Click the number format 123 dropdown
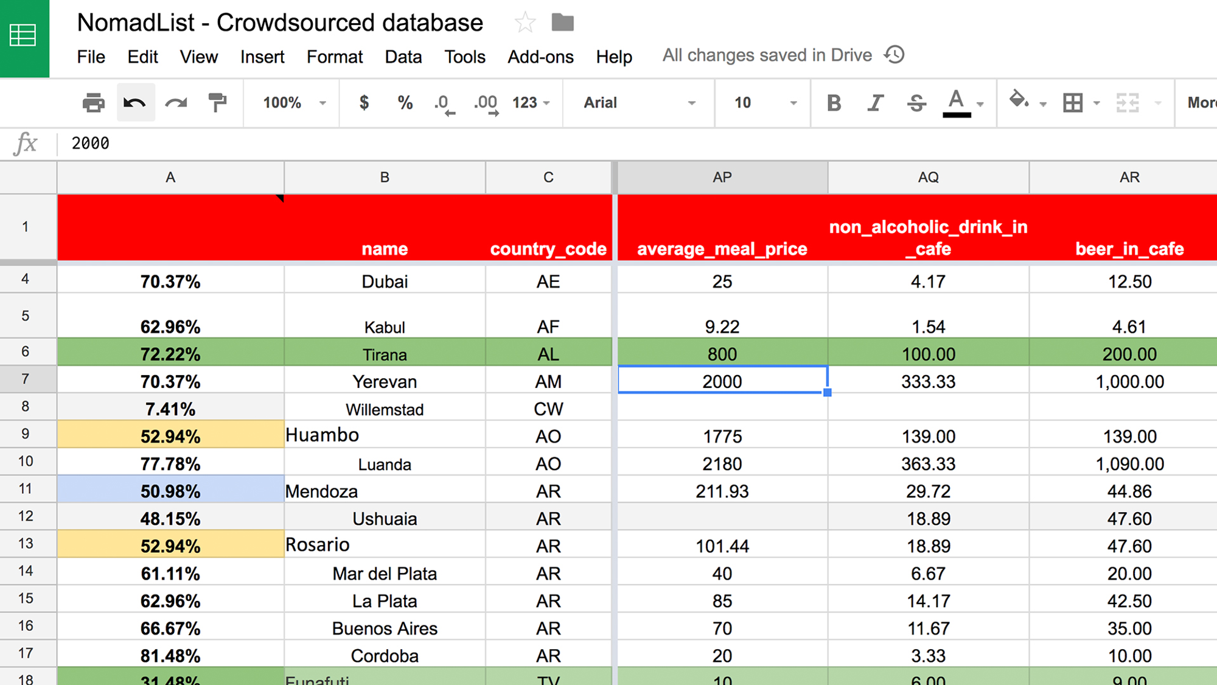Viewport: 1217px width, 685px height. (x=531, y=102)
